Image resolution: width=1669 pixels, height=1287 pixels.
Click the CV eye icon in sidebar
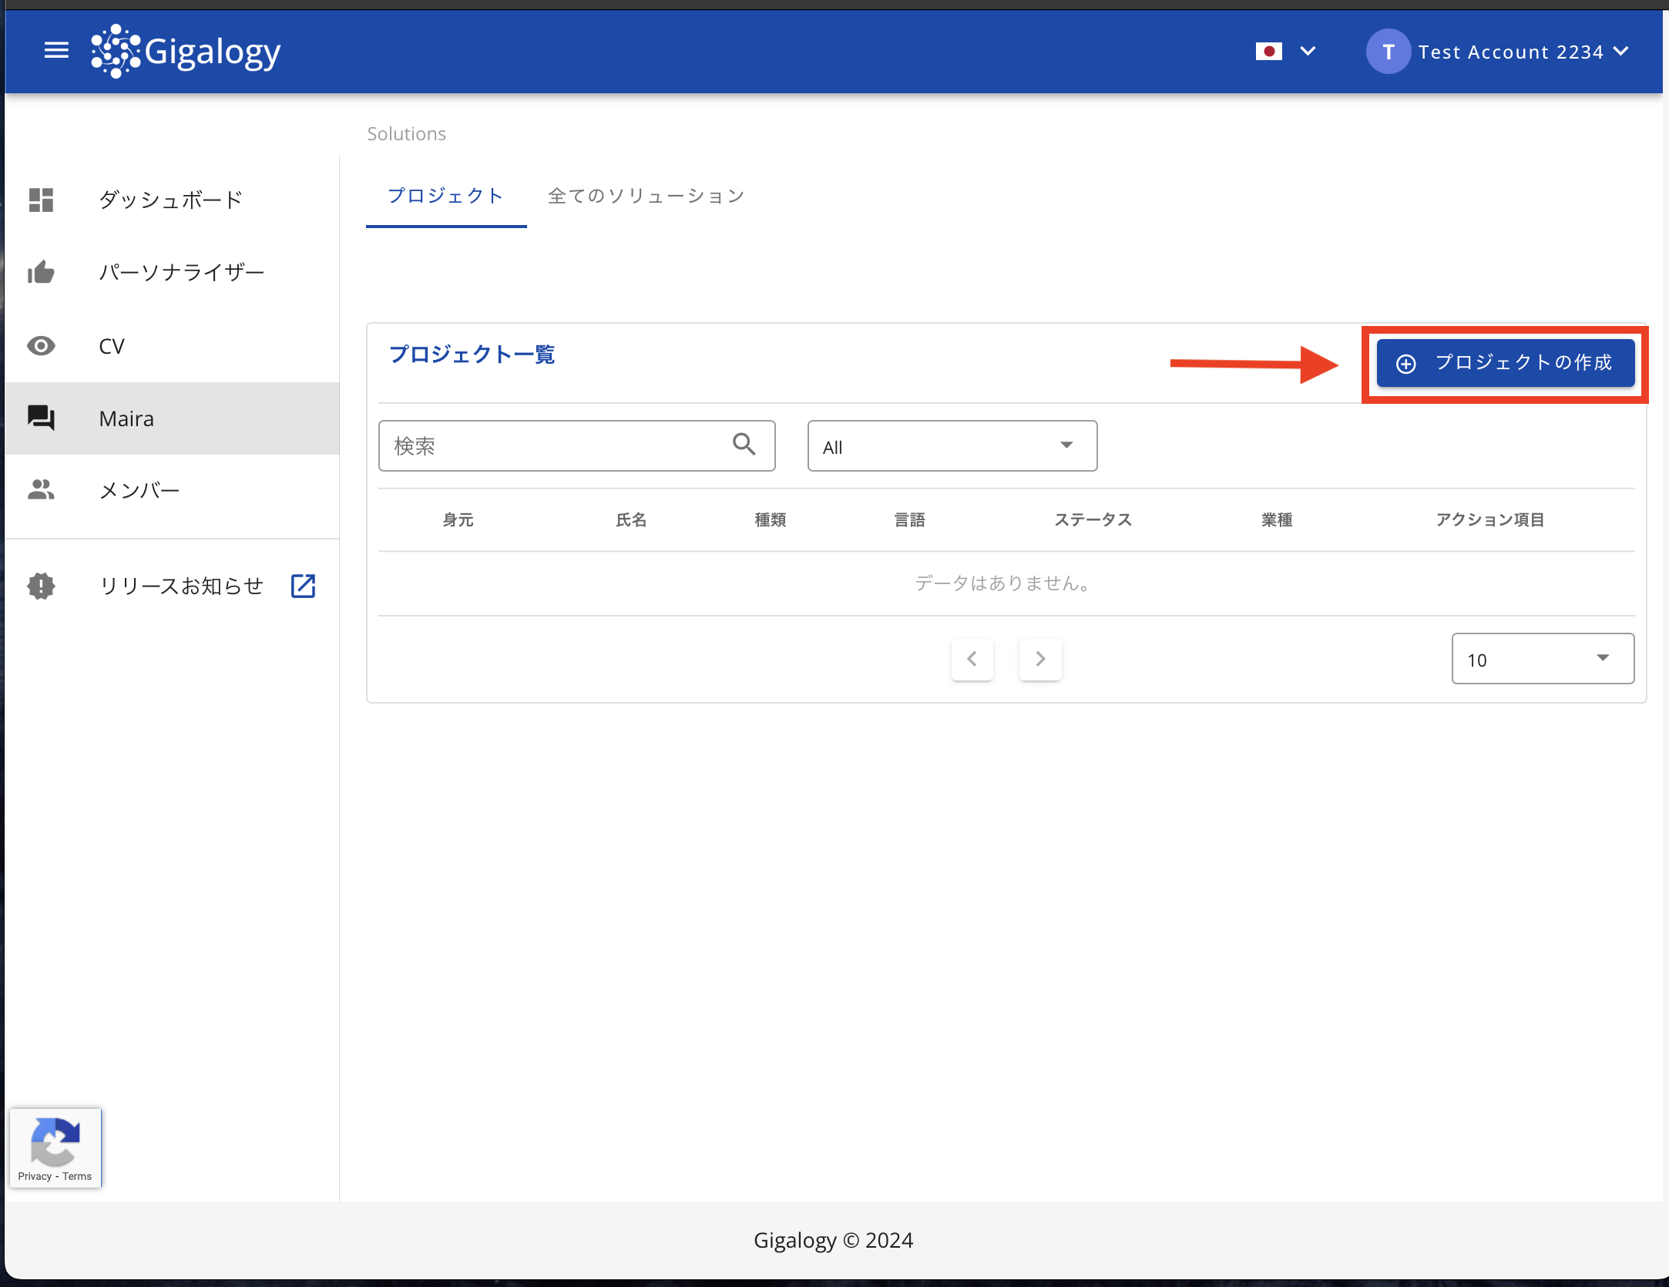[x=41, y=346]
